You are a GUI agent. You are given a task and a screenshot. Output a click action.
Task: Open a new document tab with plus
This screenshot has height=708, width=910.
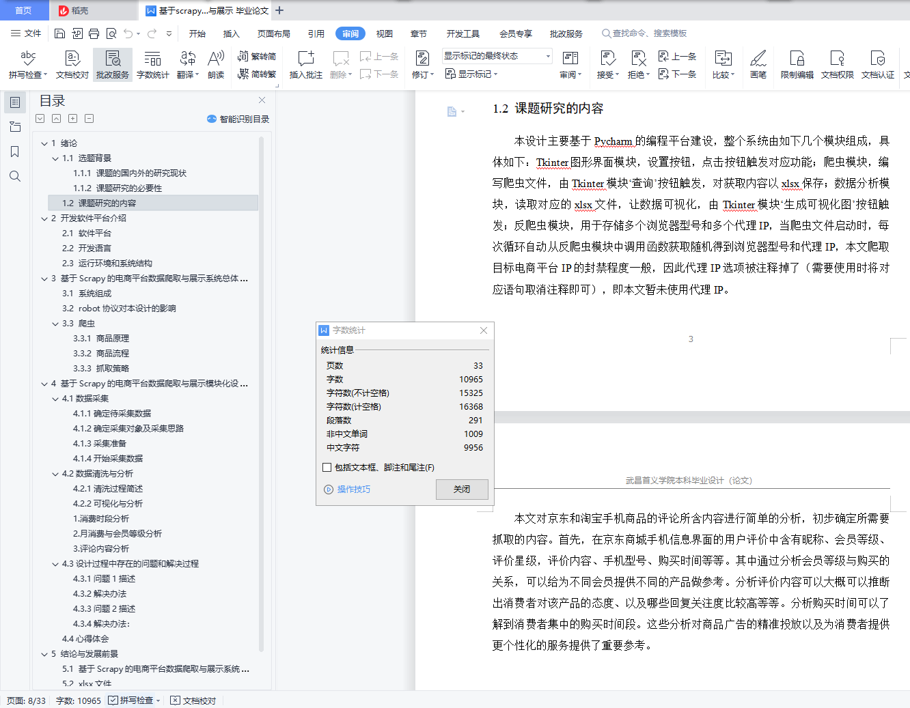point(279,10)
